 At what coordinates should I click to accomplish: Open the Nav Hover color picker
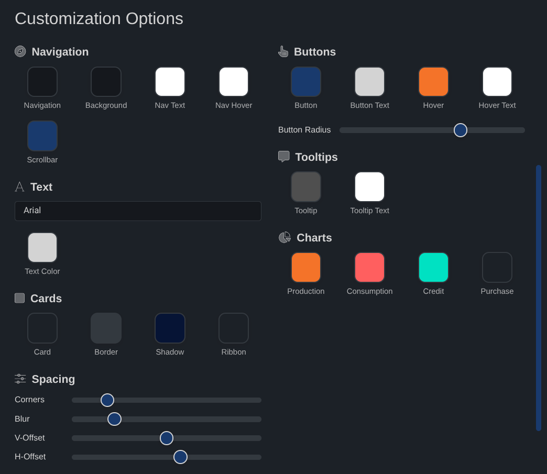(234, 82)
